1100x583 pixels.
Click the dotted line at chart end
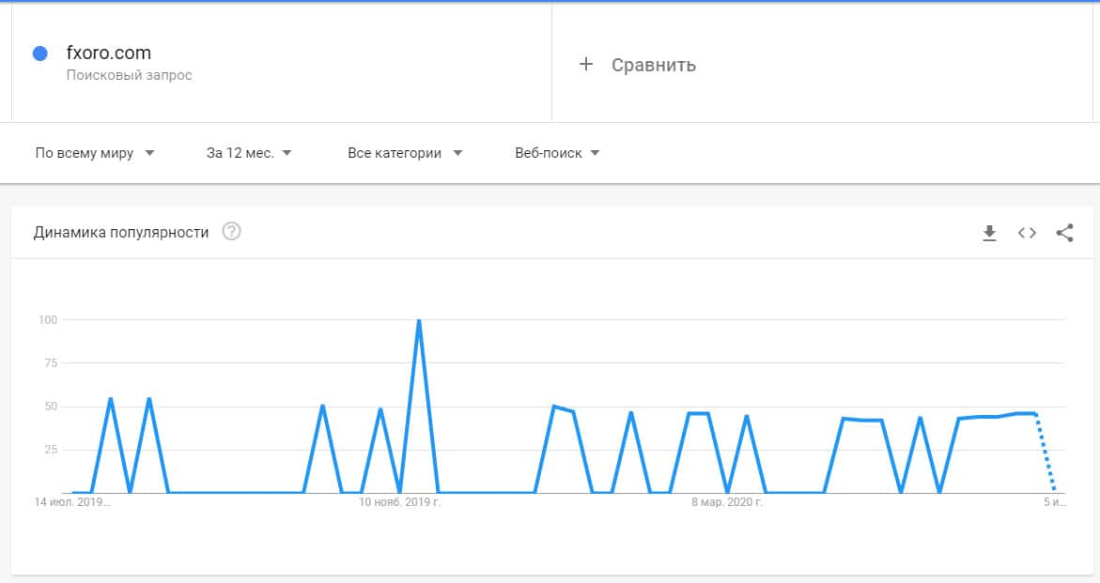tap(1045, 453)
